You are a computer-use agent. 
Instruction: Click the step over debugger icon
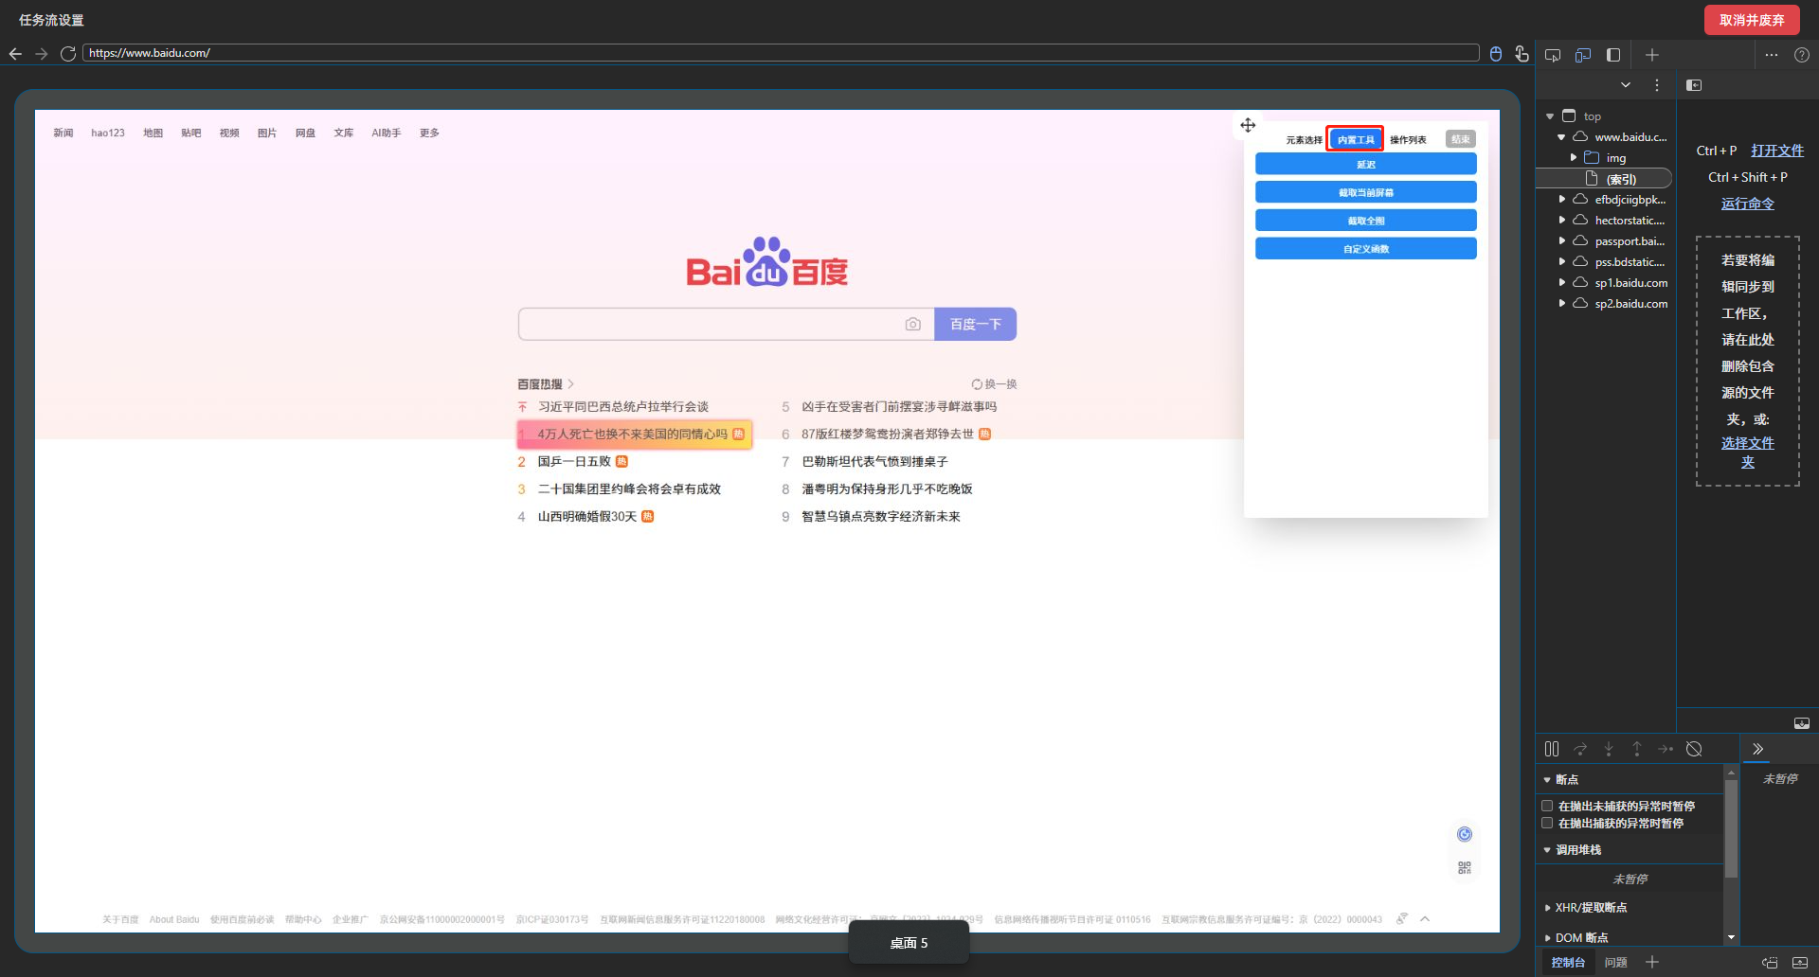(x=1580, y=749)
